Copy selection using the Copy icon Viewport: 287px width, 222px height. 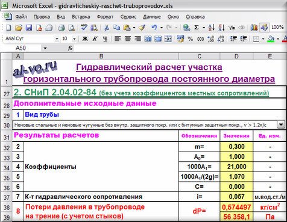point(116,28)
